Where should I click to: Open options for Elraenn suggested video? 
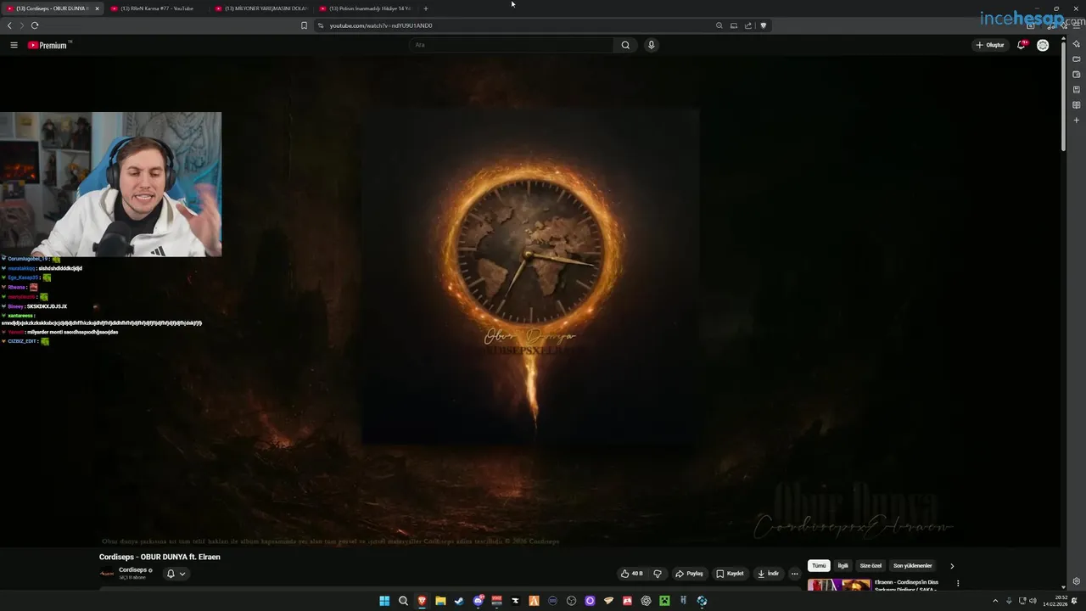[958, 584]
